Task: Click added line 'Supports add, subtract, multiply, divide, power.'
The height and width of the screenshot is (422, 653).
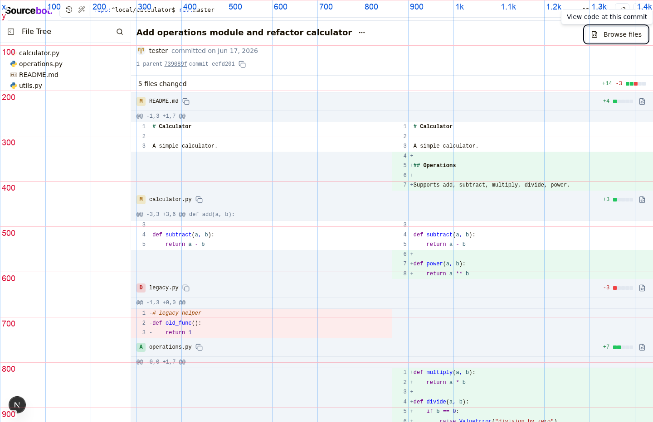Action: 492,185
